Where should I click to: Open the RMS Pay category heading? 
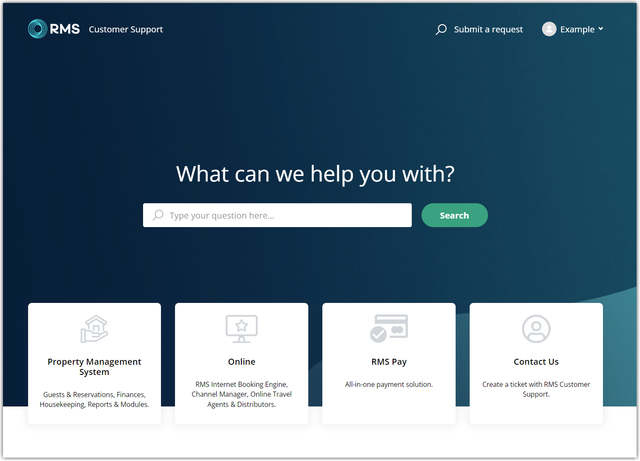(389, 362)
